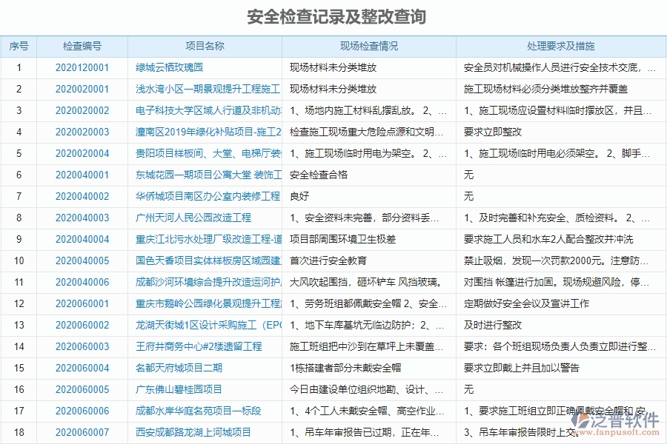667x444 pixels.
Task: Select the 序号 header cell
Action: 20,46
